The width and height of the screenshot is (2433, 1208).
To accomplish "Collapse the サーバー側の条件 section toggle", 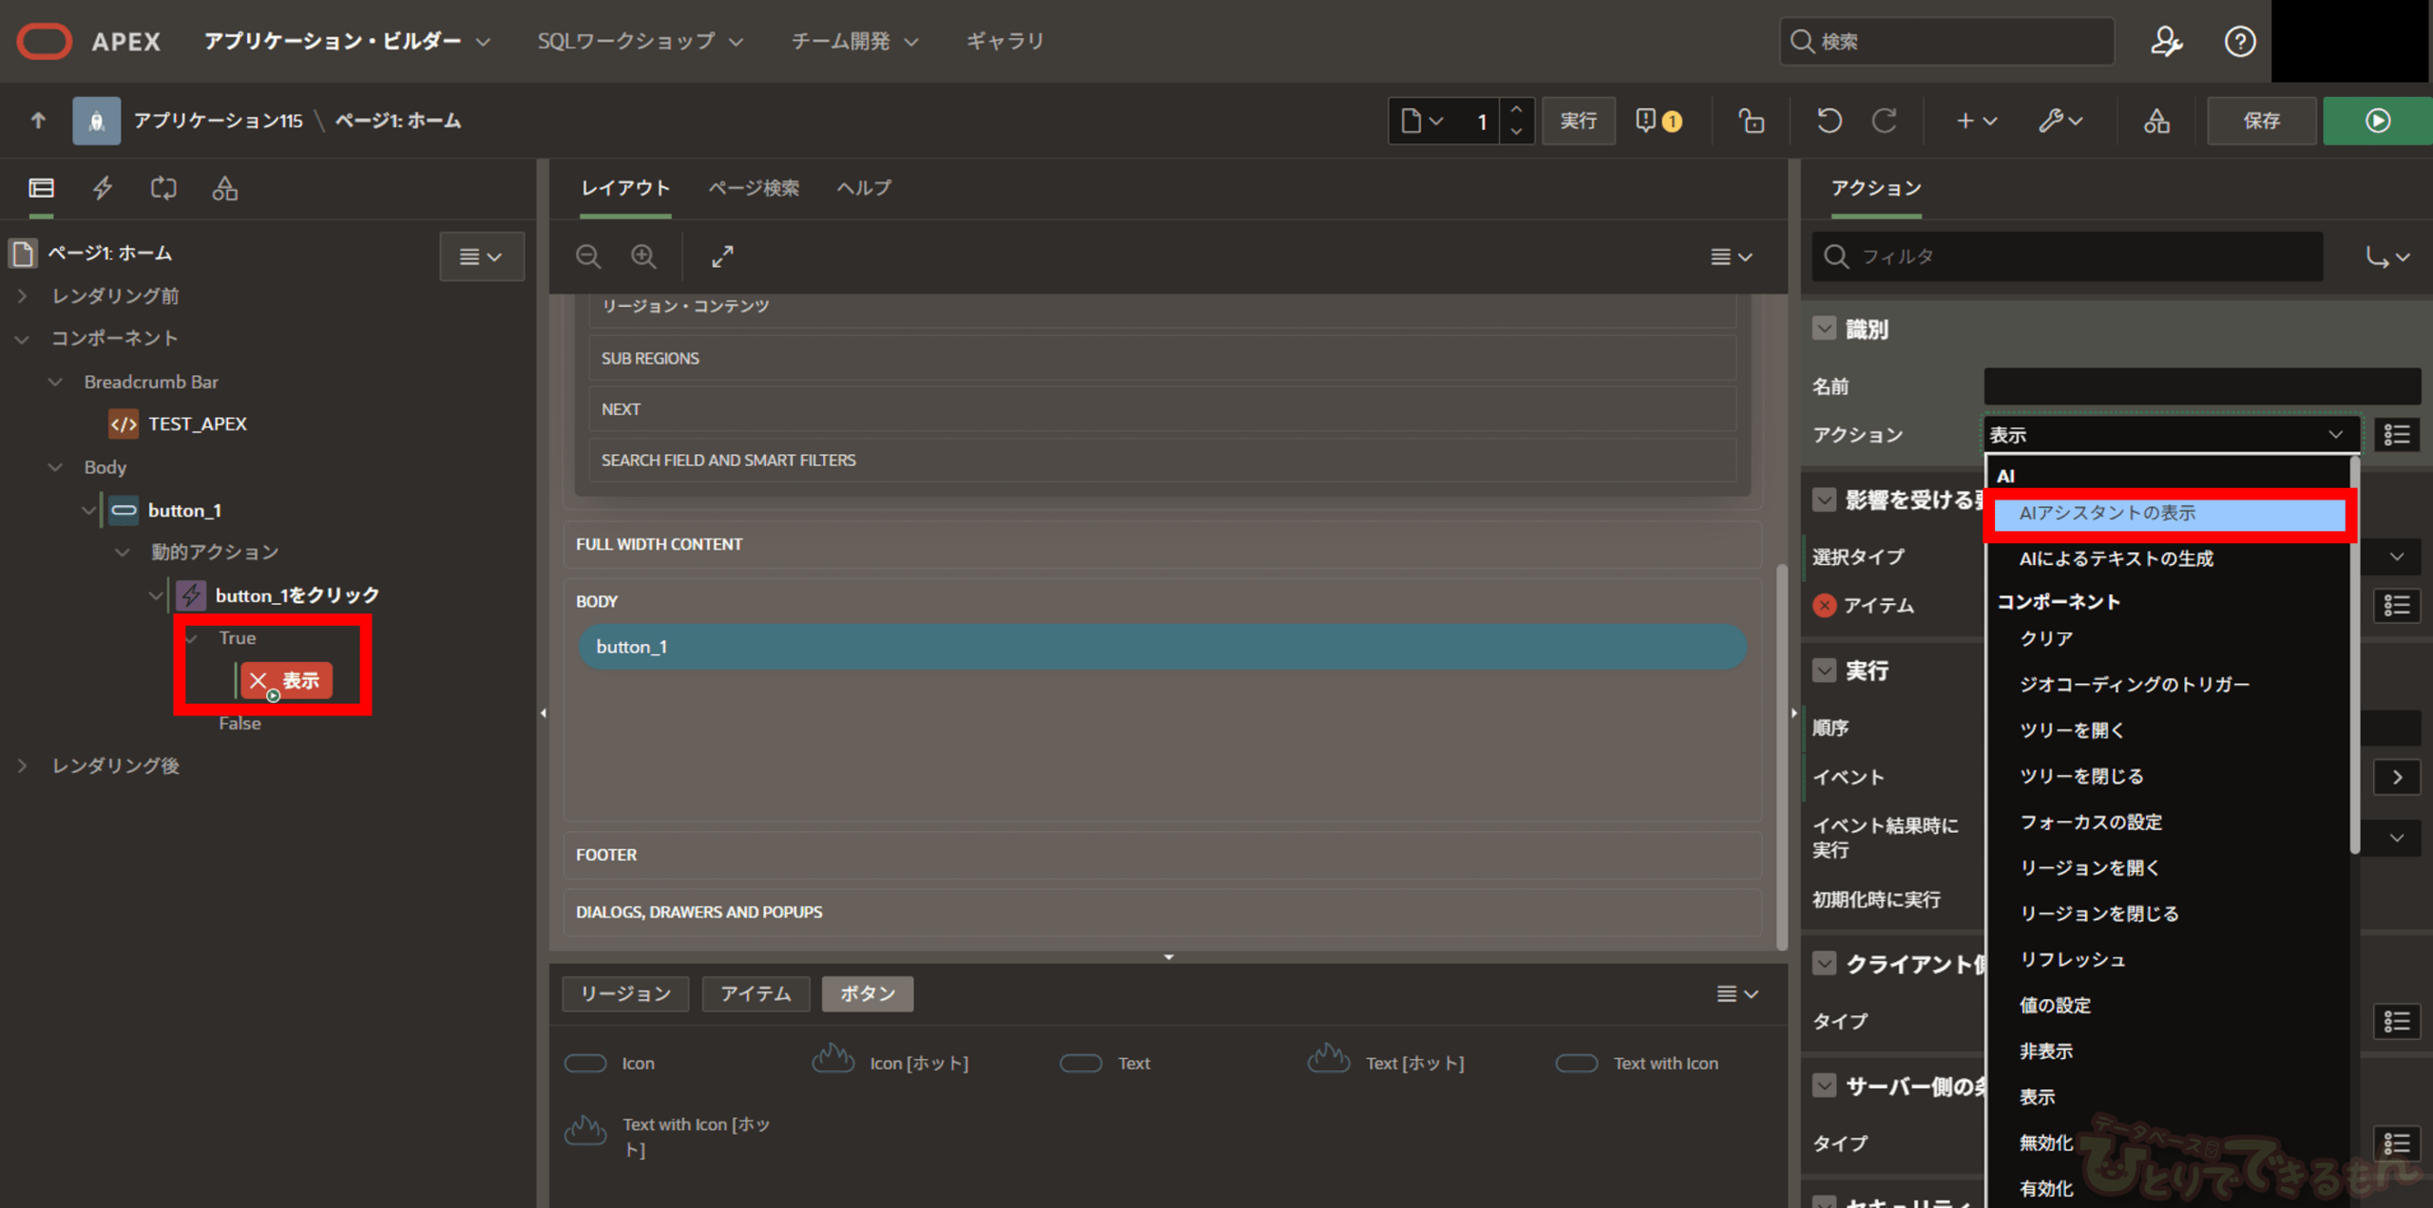I will [1824, 1085].
